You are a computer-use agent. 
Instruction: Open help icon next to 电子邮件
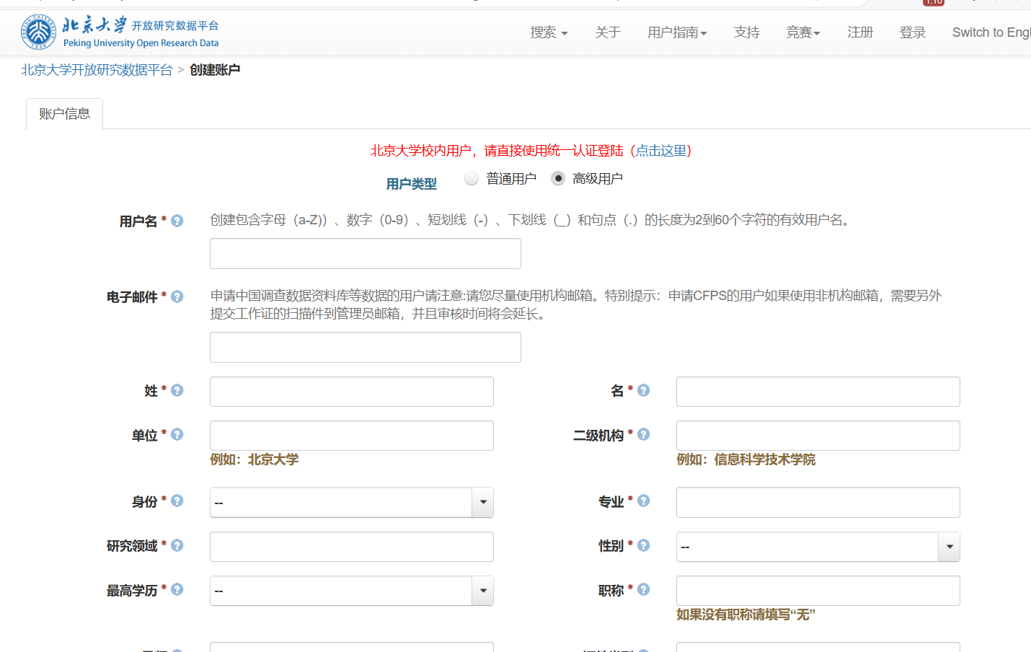[x=177, y=296]
